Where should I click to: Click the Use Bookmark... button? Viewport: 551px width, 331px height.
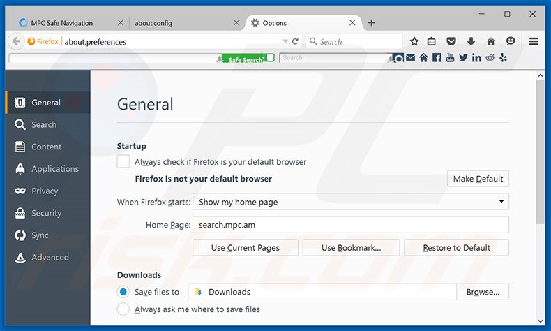[x=351, y=248]
